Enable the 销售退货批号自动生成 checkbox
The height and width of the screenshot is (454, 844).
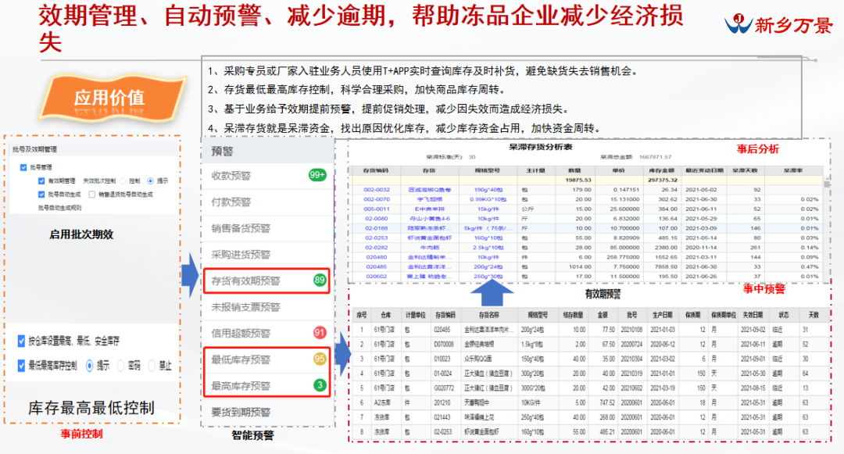coord(93,194)
